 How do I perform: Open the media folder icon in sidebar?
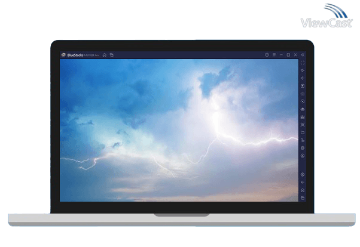click(x=303, y=132)
